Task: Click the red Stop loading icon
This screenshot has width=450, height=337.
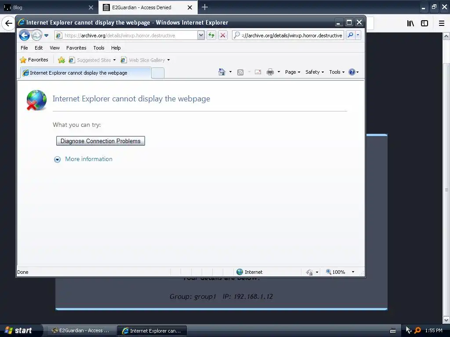Action: (223, 36)
